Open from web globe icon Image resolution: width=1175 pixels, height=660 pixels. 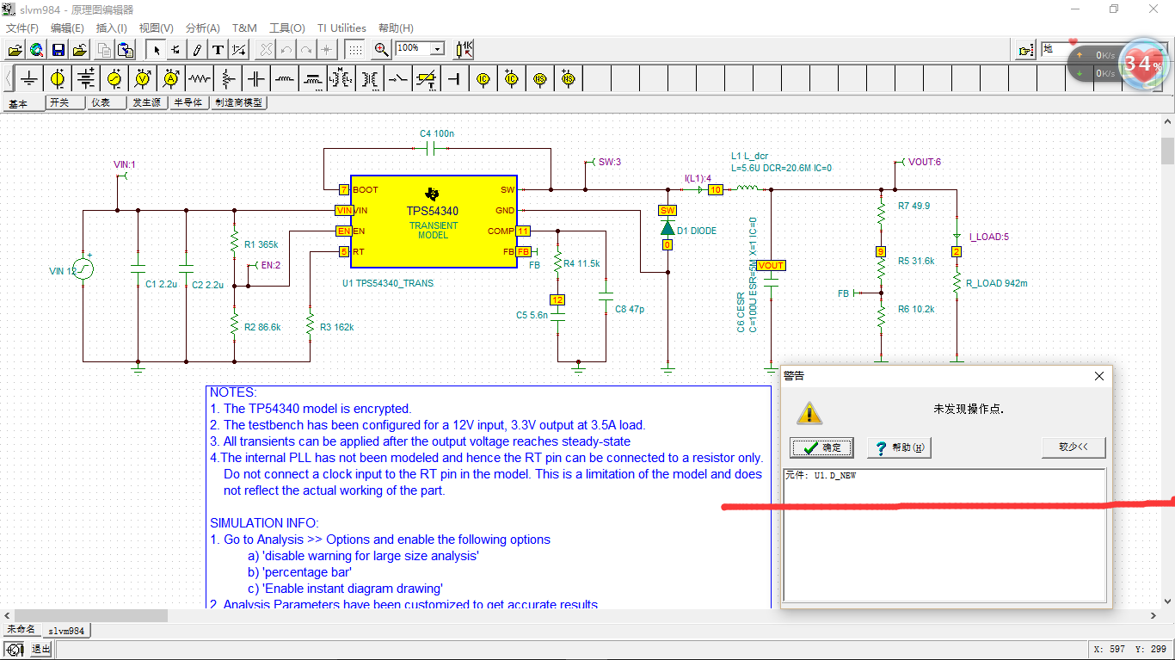pyautogui.click(x=36, y=49)
